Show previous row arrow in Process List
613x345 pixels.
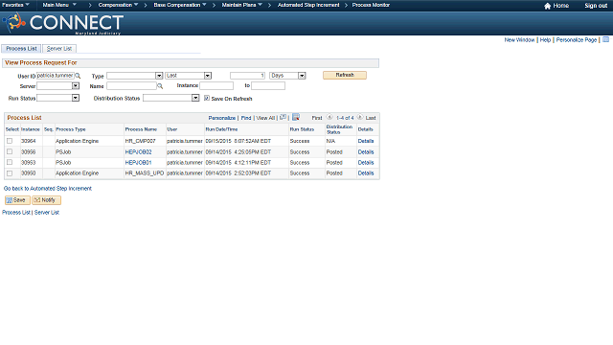pos(329,117)
